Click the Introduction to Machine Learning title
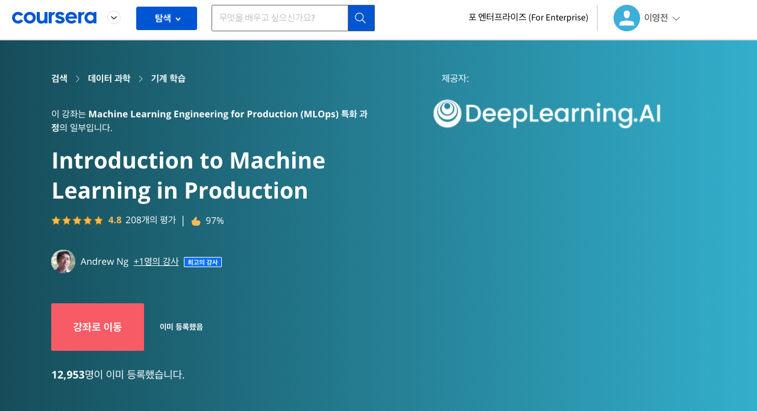Viewport: 757px width, 411px height. (x=189, y=175)
